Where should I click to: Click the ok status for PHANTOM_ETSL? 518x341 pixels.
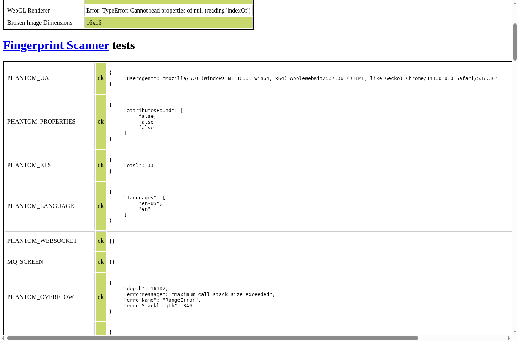(x=100, y=165)
